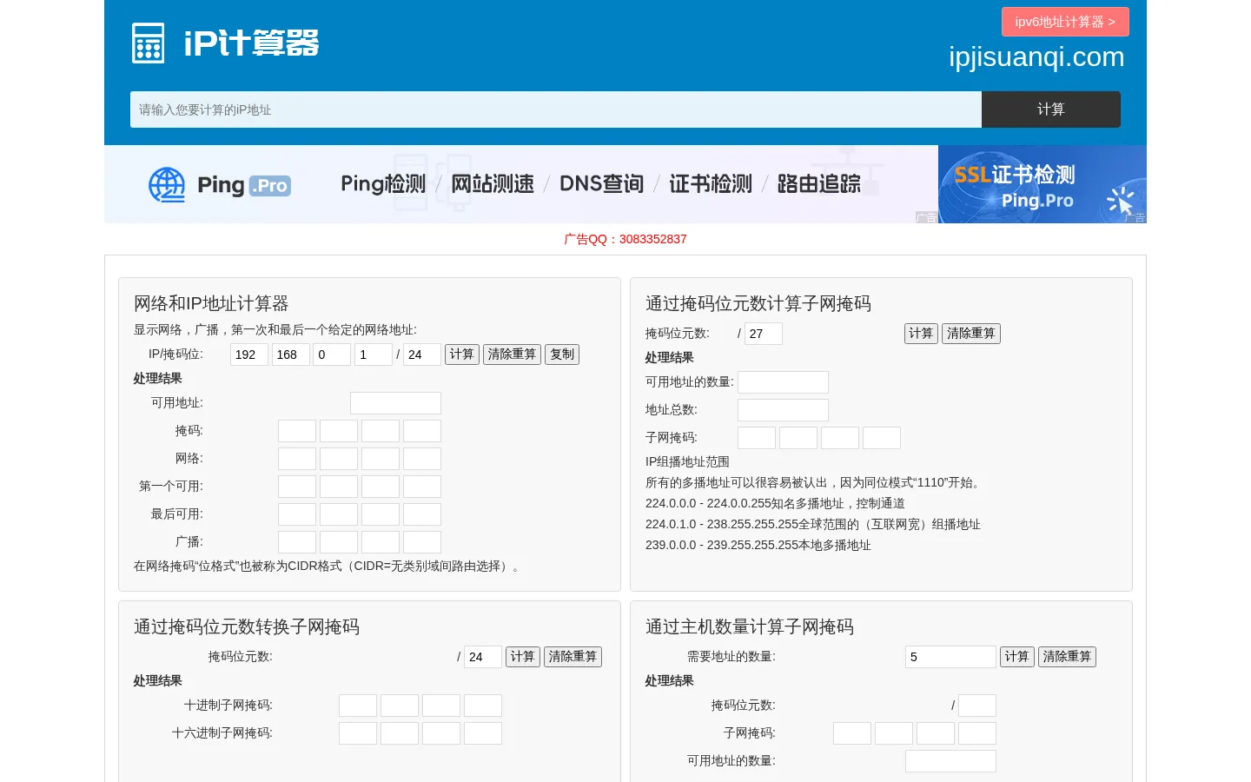
Task: Click the 掩码位元数 result field under 通过主机数量计算子网掩码
Action: 977,706
